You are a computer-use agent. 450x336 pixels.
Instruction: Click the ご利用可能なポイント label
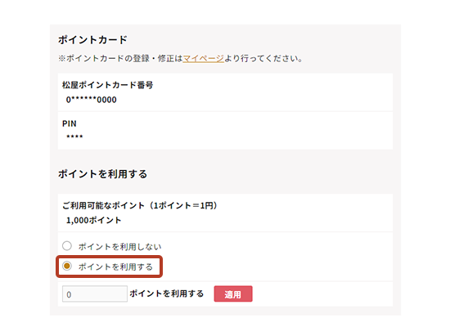tap(103, 205)
